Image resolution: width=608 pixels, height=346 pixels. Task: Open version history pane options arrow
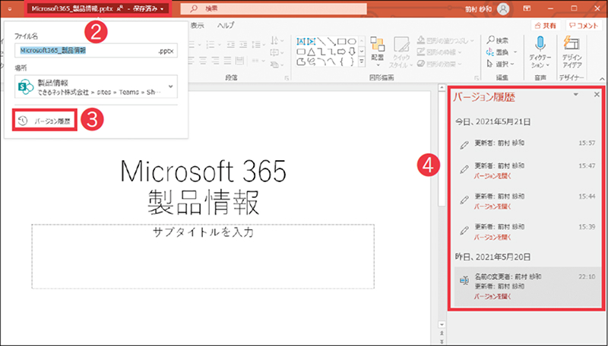point(576,95)
